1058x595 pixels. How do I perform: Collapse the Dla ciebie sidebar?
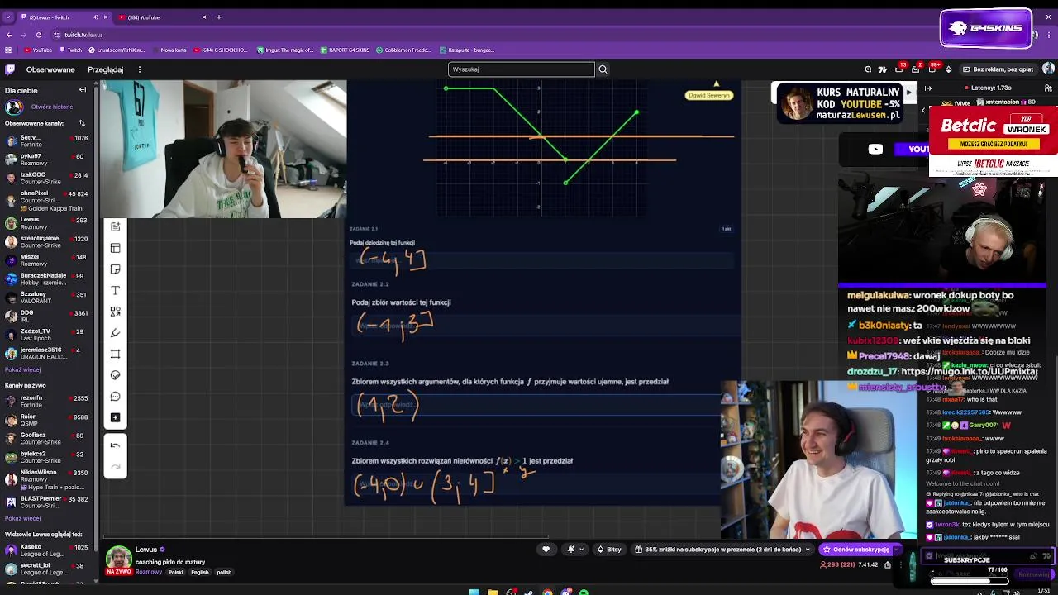tap(83, 90)
